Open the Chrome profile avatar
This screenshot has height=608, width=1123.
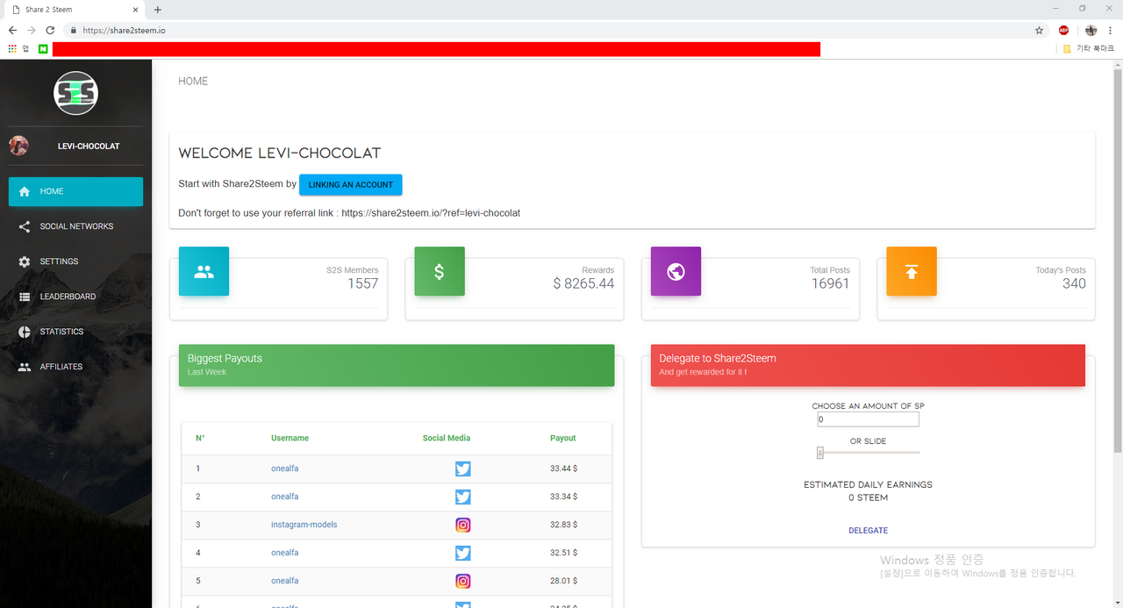[1091, 30]
